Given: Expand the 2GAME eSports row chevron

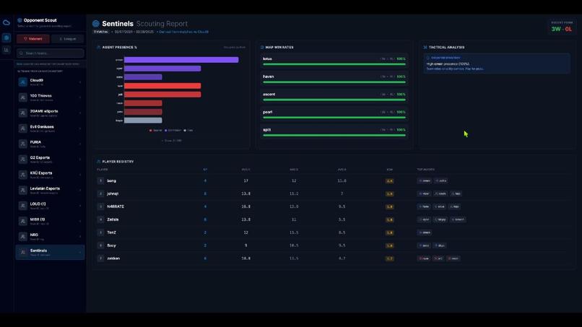Looking at the screenshot, I should [80, 113].
